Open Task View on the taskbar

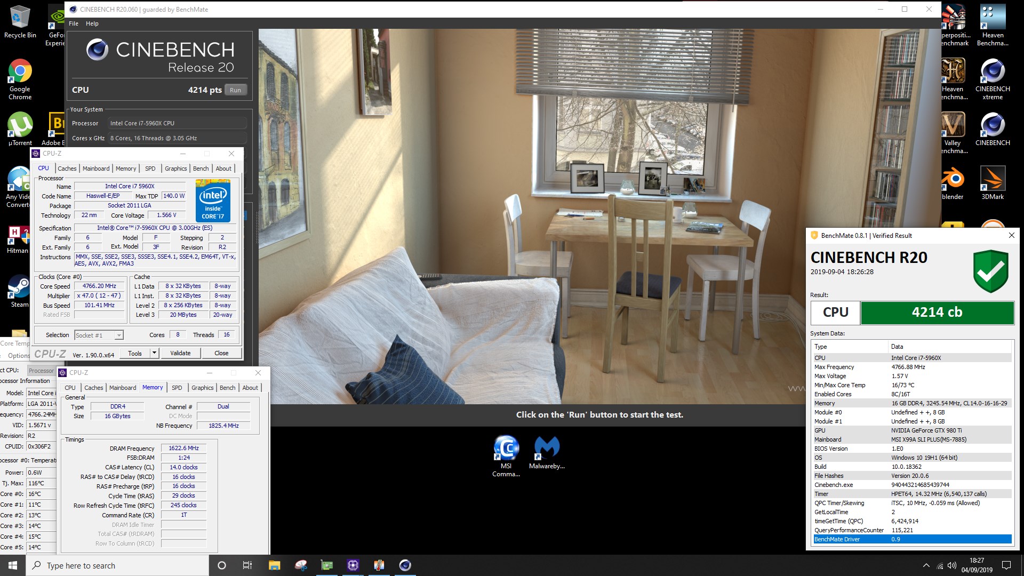[247, 565]
